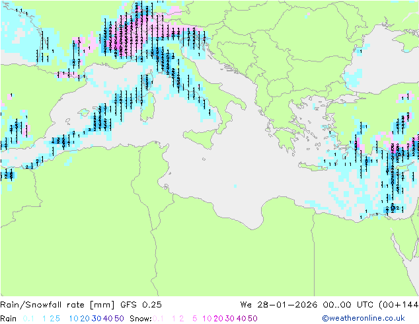This screenshot has width=419, height=324.
Task: Click the date text 'We 28-01-2026'
Action: tap(279, 305)
